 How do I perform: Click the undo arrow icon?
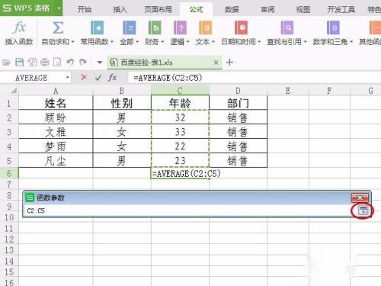coord(70,63)
